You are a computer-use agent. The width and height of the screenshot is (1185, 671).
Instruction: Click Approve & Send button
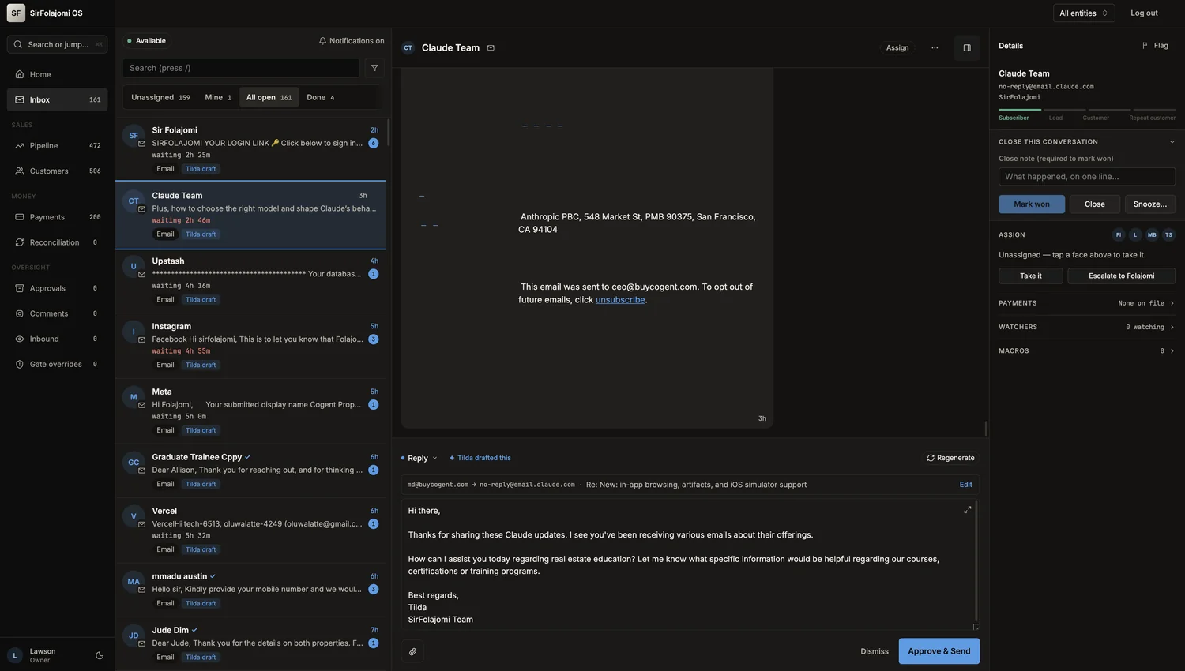point(939,651)
